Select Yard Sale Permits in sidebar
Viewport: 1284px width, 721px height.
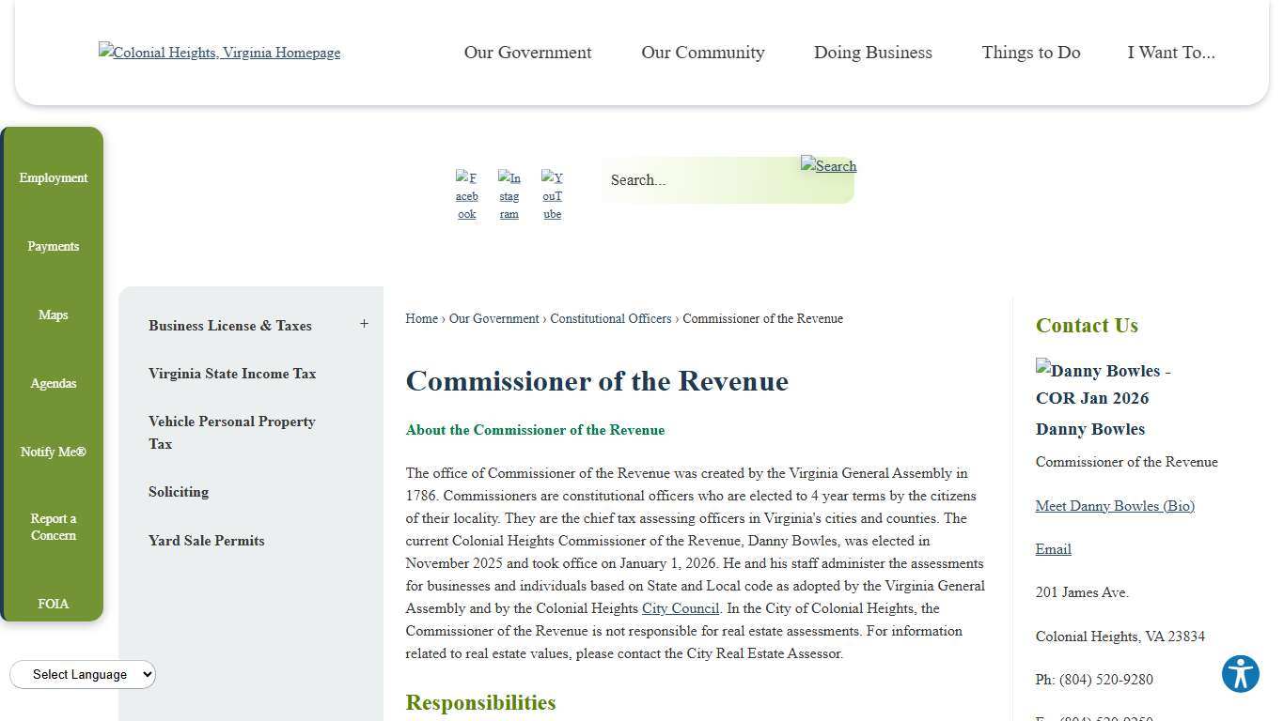click(x=206, y=541)
